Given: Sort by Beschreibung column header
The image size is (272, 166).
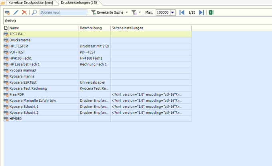Looking at the screenshot, I should click(x=95, y=28).
